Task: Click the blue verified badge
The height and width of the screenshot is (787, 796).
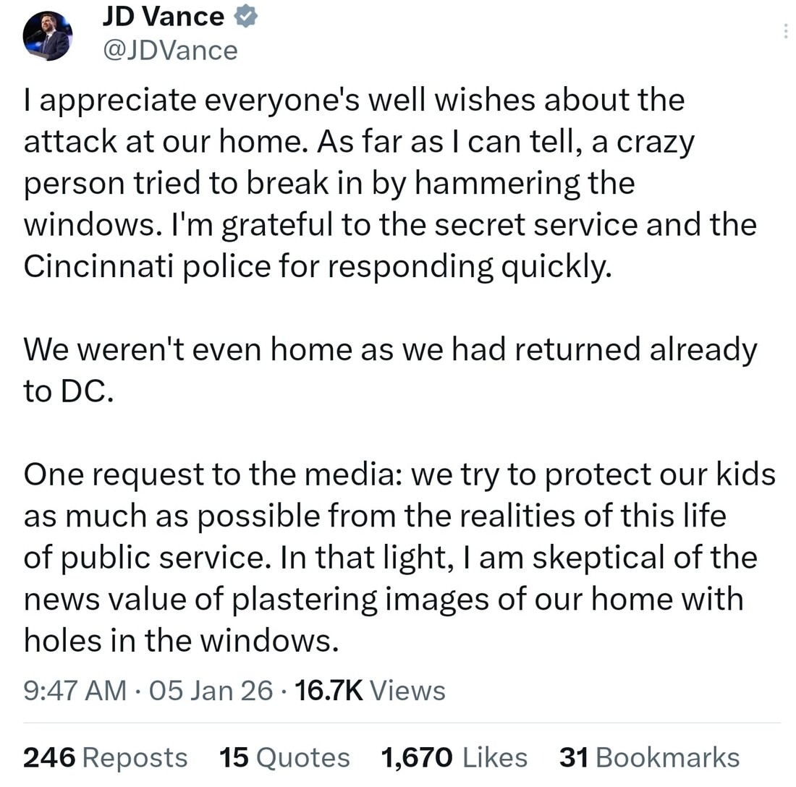Action: pos(245,17)
